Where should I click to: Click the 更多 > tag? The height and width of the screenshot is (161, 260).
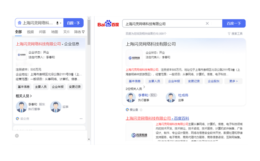234,81
